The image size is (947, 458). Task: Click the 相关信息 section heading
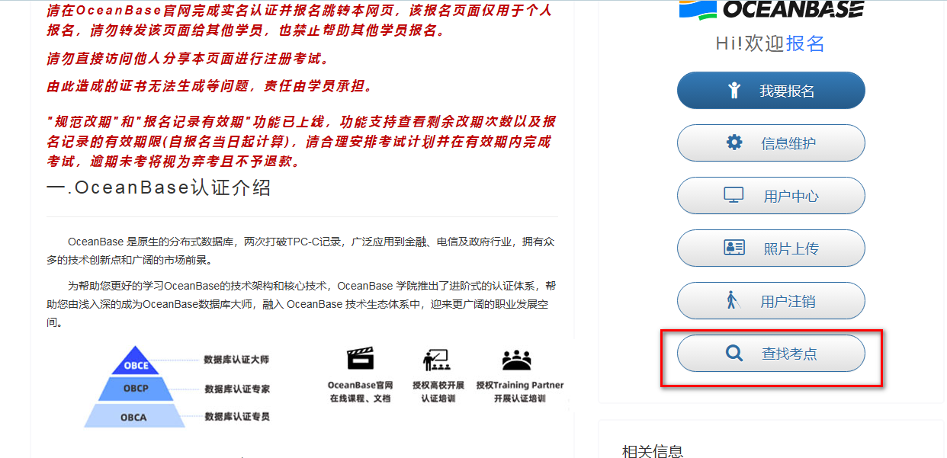pos(653,451)
